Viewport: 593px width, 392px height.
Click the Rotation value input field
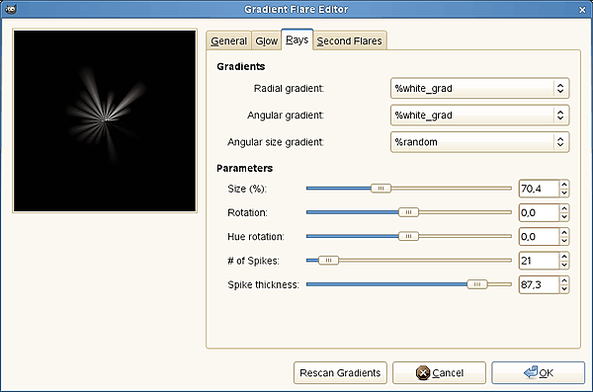click(539, 212)
